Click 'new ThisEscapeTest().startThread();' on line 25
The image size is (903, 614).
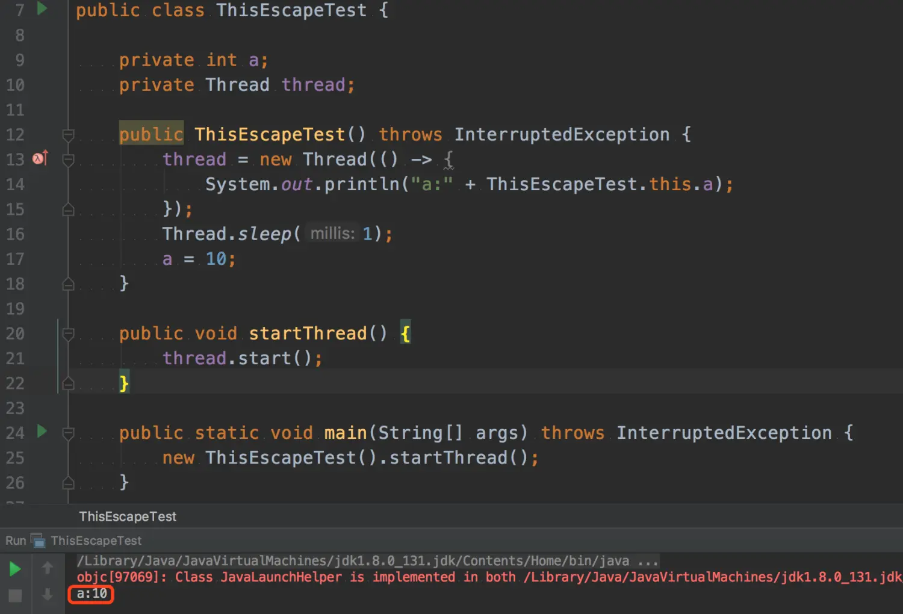(350, 458)
